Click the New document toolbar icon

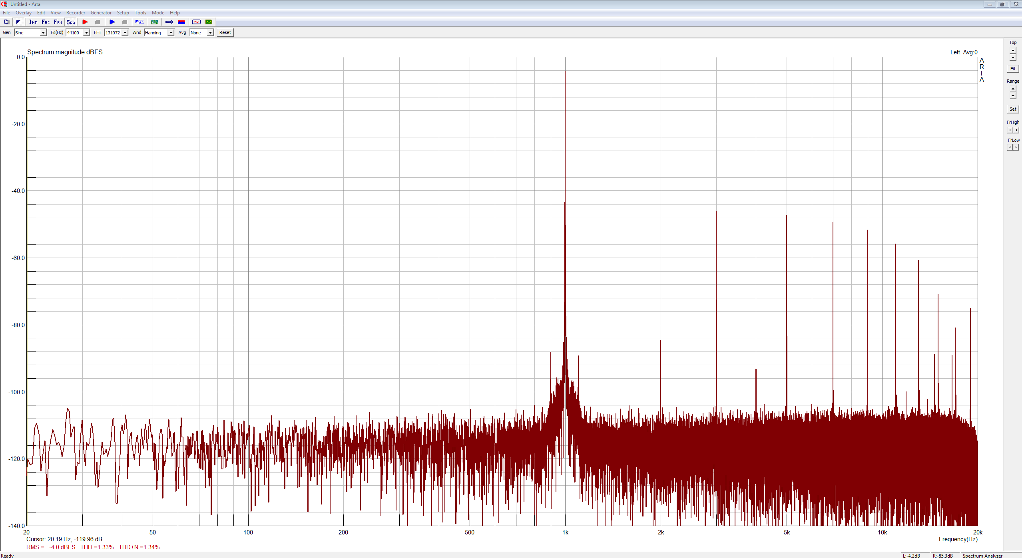(x=7, y=22)
